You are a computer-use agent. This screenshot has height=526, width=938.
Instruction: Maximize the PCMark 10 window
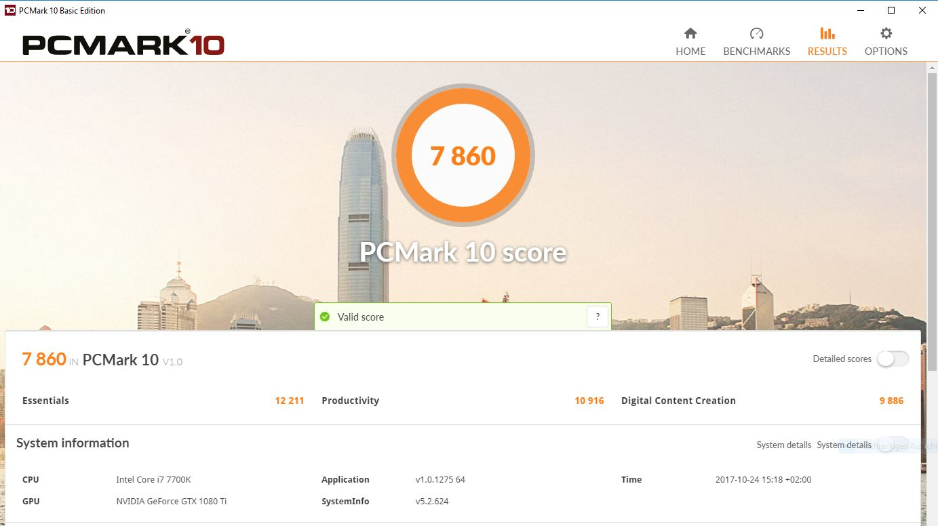tap(891, 10)
